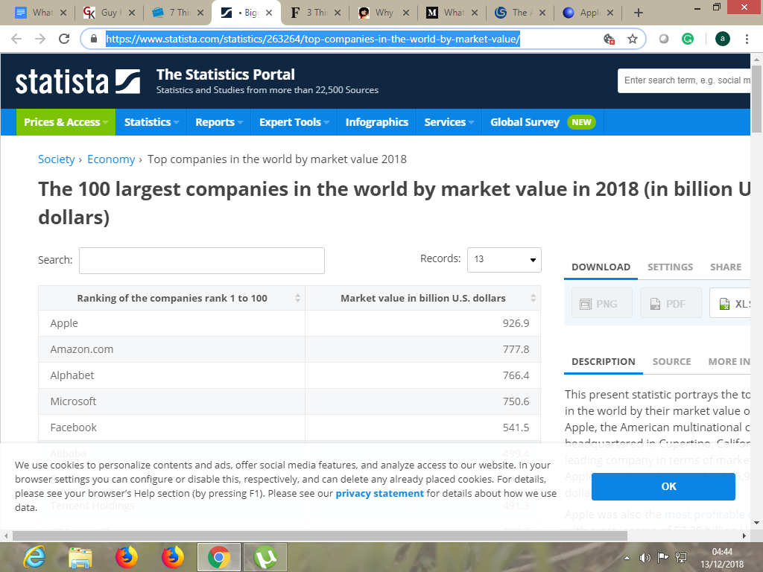The image size is (763, 572).
Task: Switch to the Source tab
Action: pos(671,361)
